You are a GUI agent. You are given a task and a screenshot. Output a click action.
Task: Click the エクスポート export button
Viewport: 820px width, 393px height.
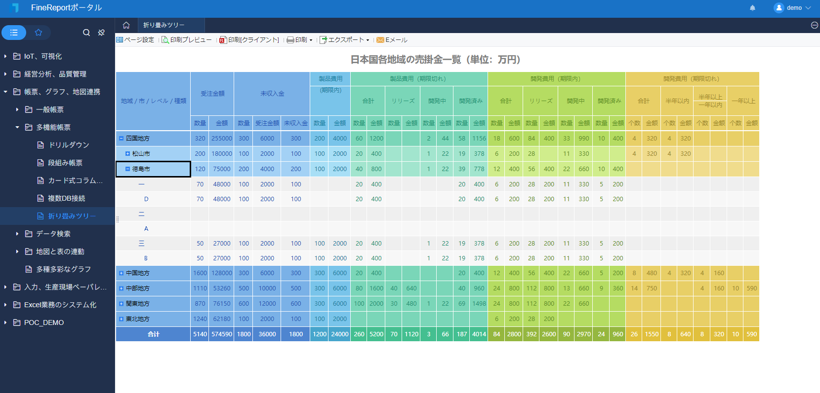pos(342,40)
